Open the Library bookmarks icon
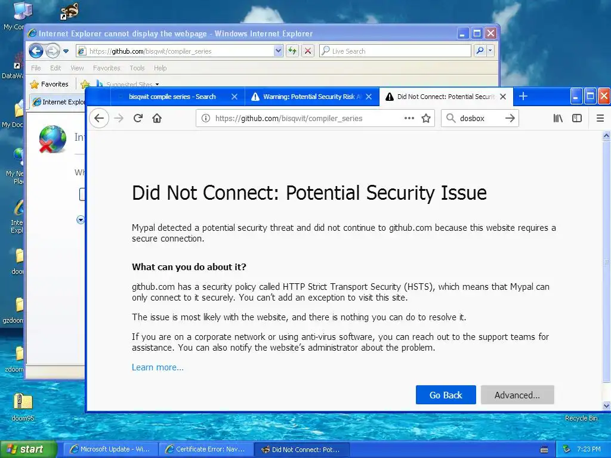 click(x=558, y=118)
